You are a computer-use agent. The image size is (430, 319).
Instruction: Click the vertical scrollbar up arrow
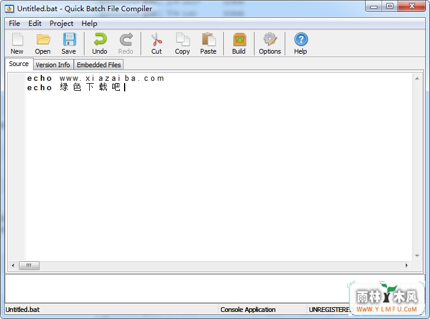pos(417,78)
